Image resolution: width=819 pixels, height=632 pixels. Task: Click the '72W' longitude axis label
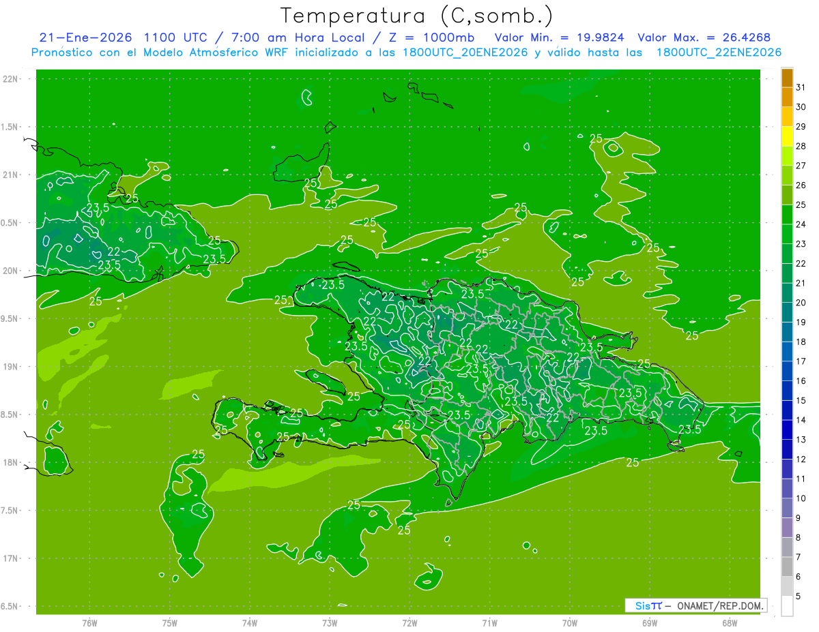click(409, 622)
